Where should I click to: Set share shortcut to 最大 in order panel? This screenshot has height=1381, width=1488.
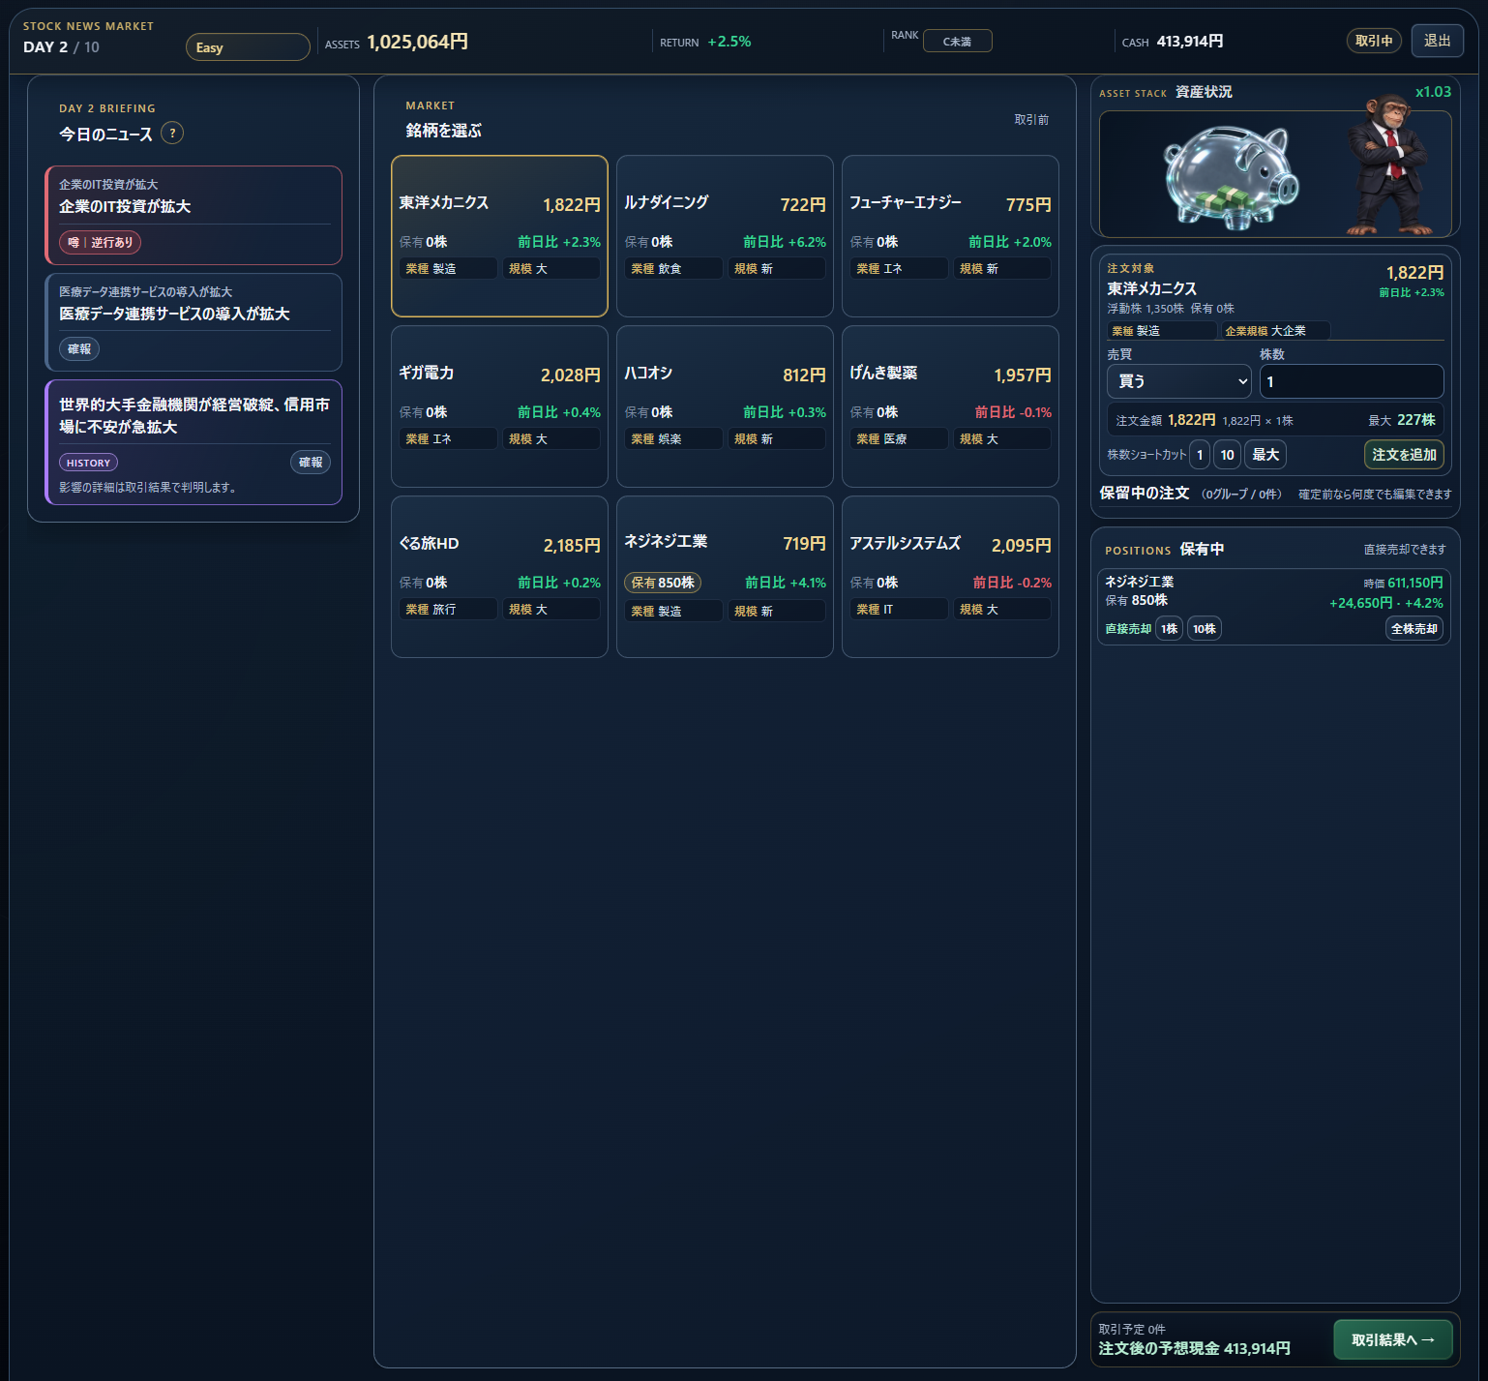(x=1265, y=455)
